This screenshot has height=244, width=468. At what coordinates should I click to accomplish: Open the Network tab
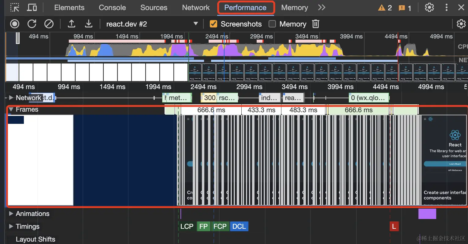pos(196,8)
